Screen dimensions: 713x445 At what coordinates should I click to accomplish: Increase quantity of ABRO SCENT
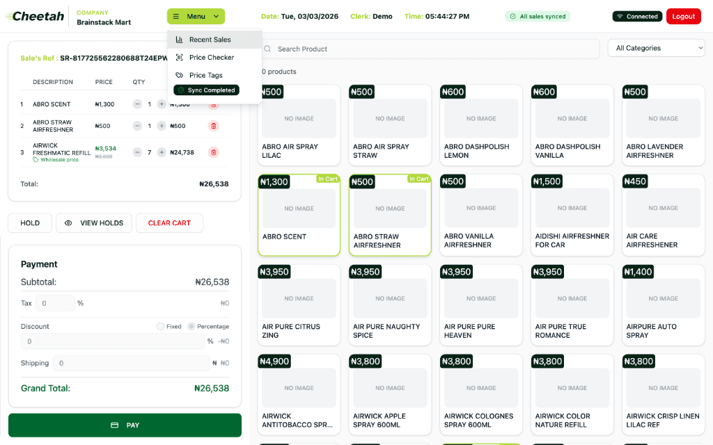[x=162, y=104]
